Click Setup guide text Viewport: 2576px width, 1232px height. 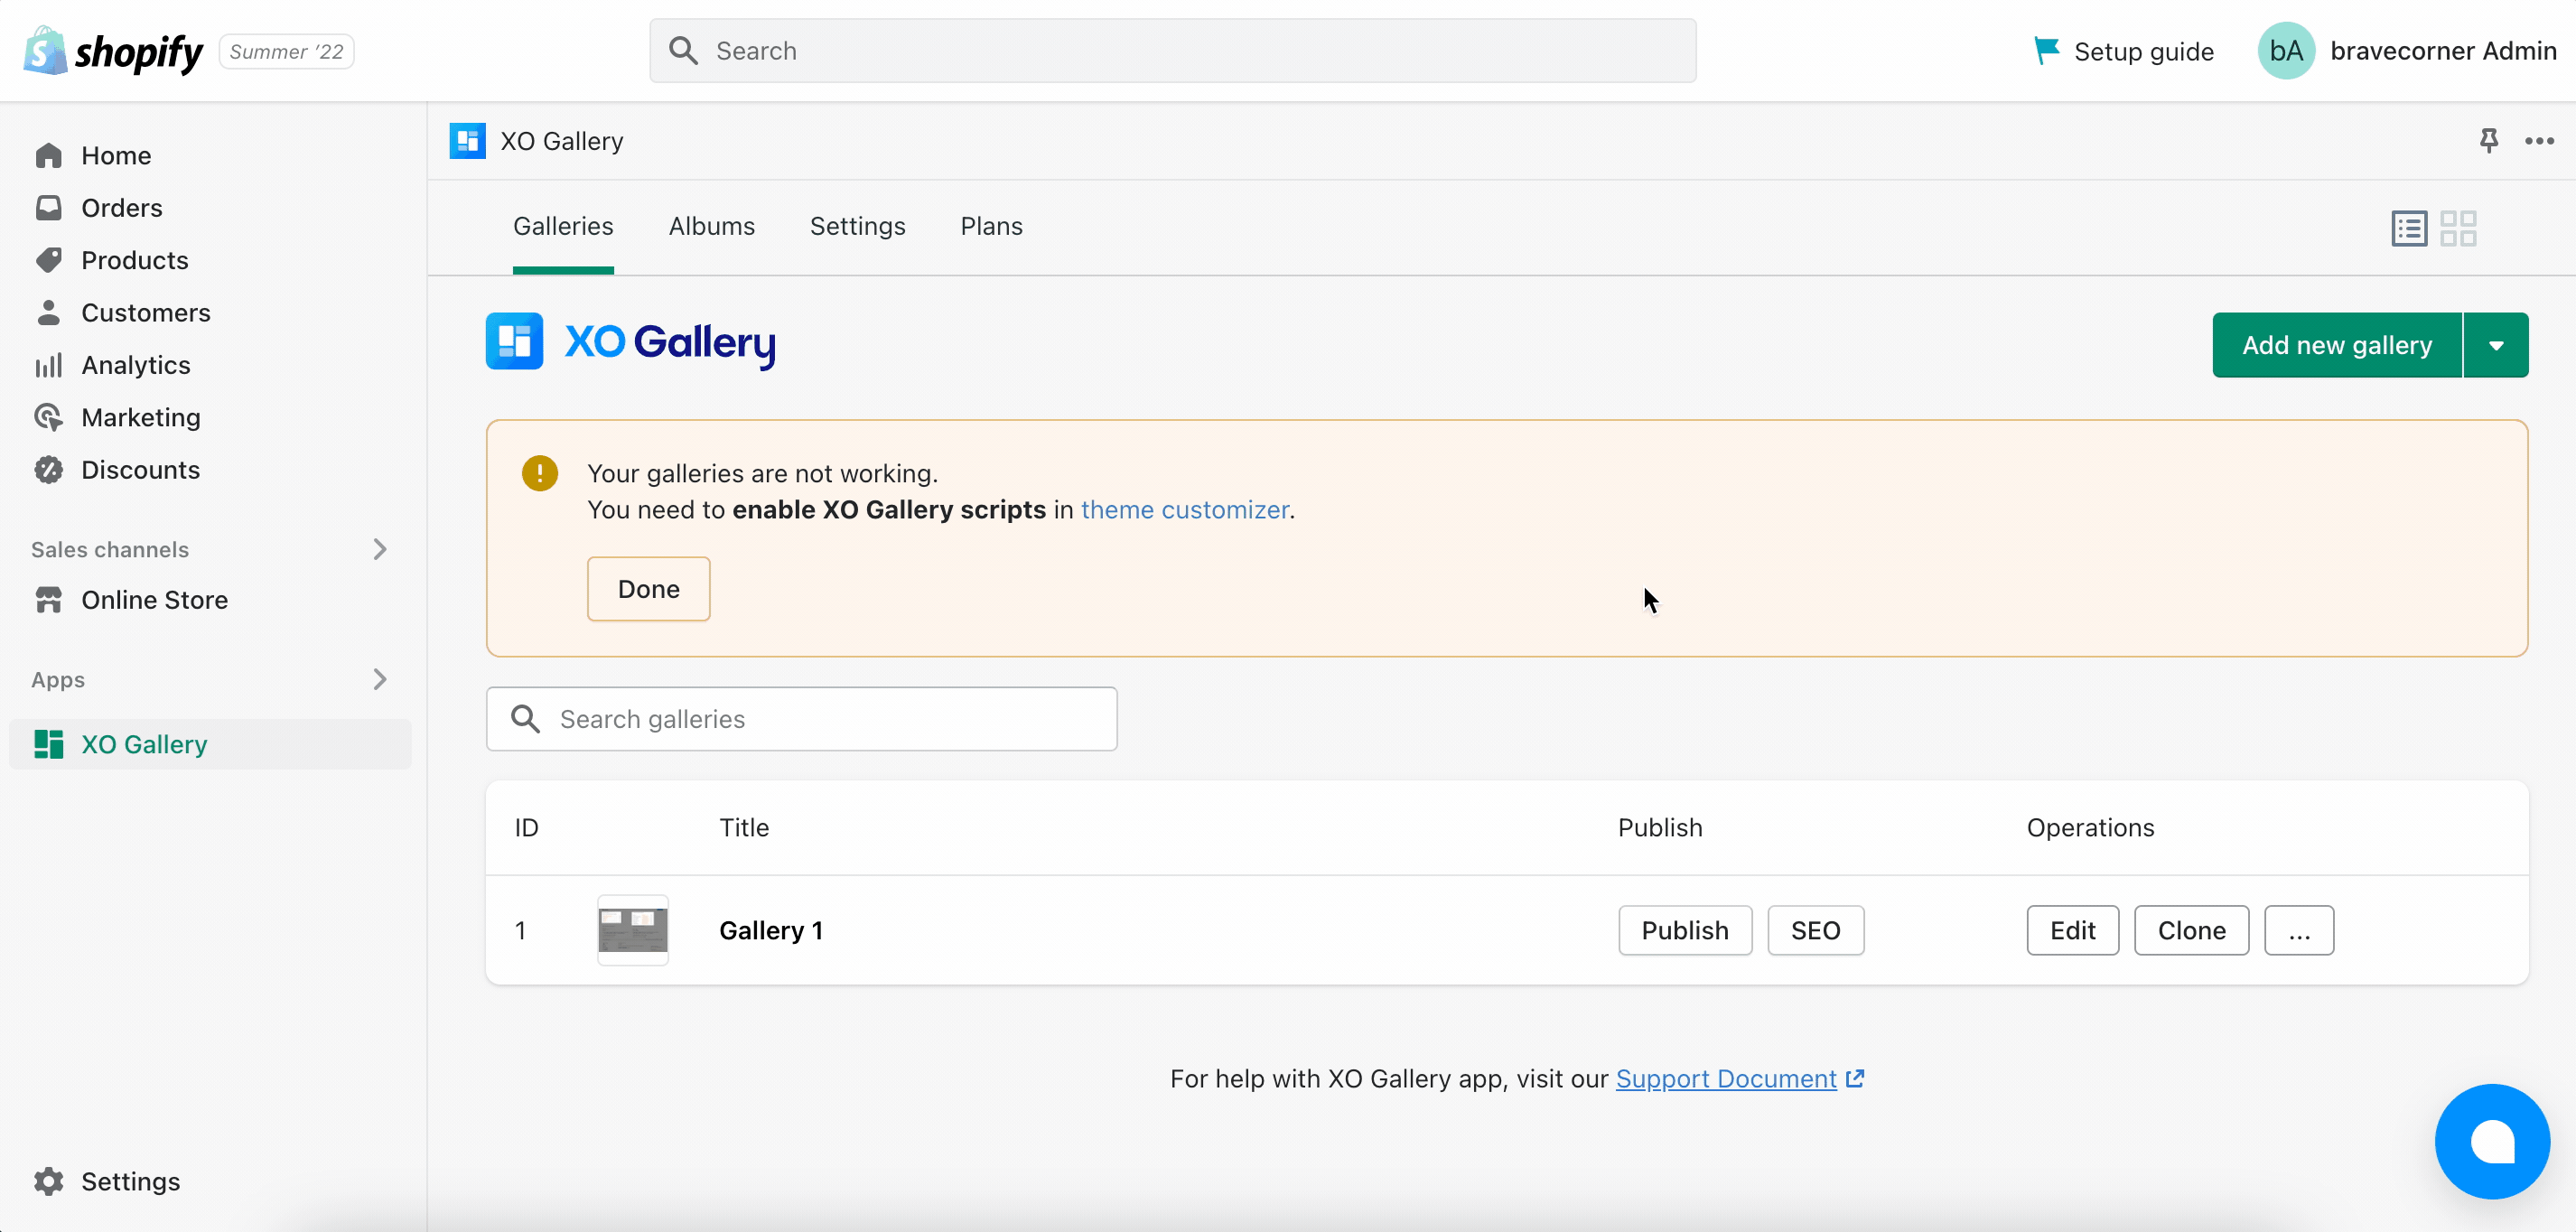point(2144,51)
